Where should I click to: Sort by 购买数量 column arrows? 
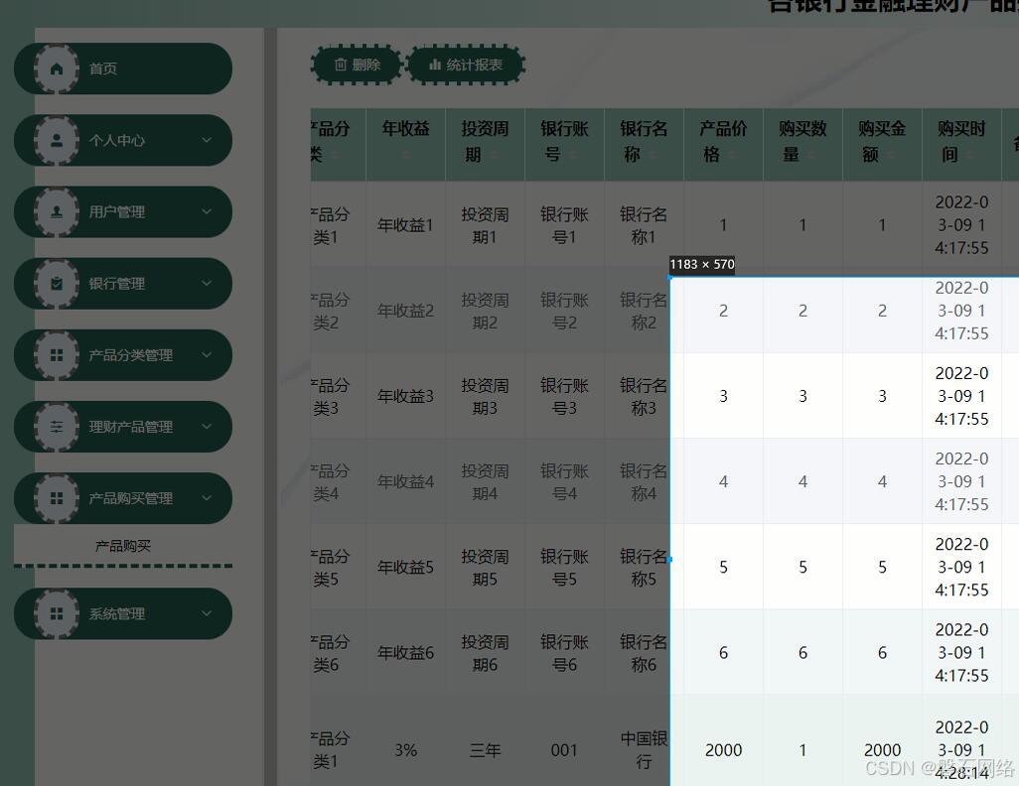tap(811, 155)
